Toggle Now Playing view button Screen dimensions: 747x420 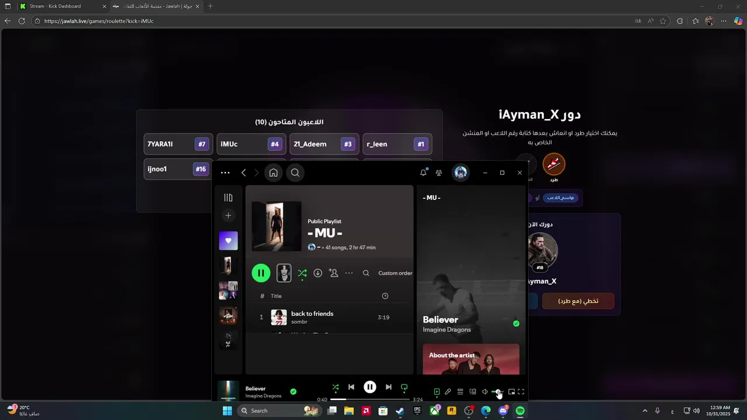click(x=437, y=392)
